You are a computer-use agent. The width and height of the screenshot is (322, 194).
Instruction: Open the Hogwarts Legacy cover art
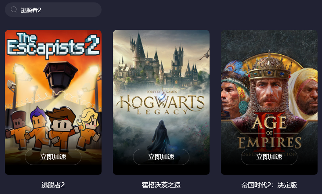161,102
